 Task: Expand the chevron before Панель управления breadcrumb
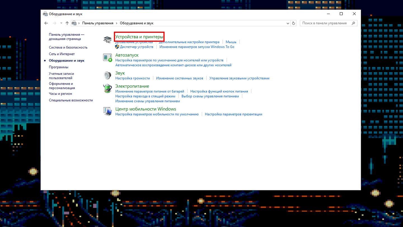tap(79, 23)
